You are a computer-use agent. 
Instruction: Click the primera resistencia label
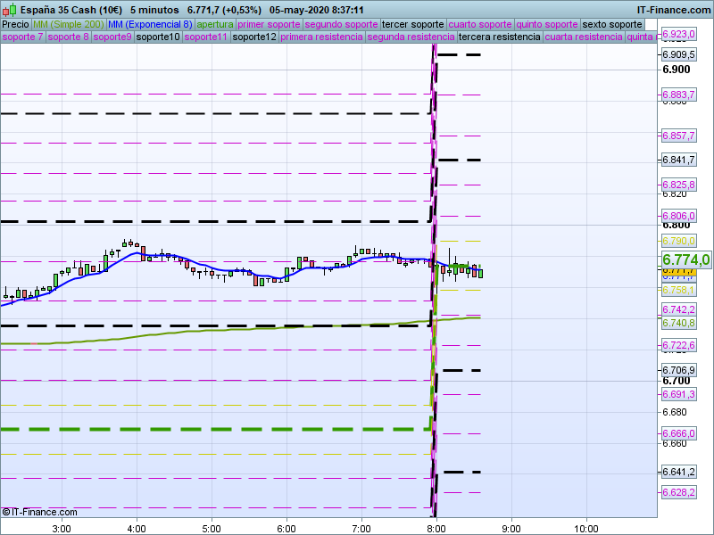point(321,37)
